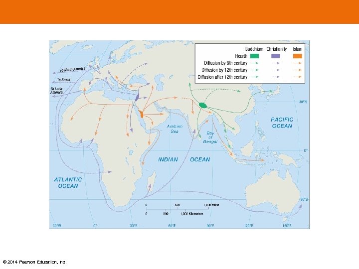Click the orange Islam hearth swatch in legend
359x269 pixels.
coord(297,56)
